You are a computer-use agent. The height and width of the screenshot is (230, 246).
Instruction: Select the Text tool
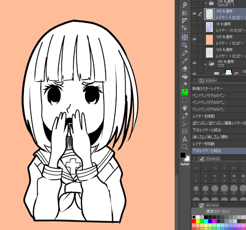click(184, 139)
